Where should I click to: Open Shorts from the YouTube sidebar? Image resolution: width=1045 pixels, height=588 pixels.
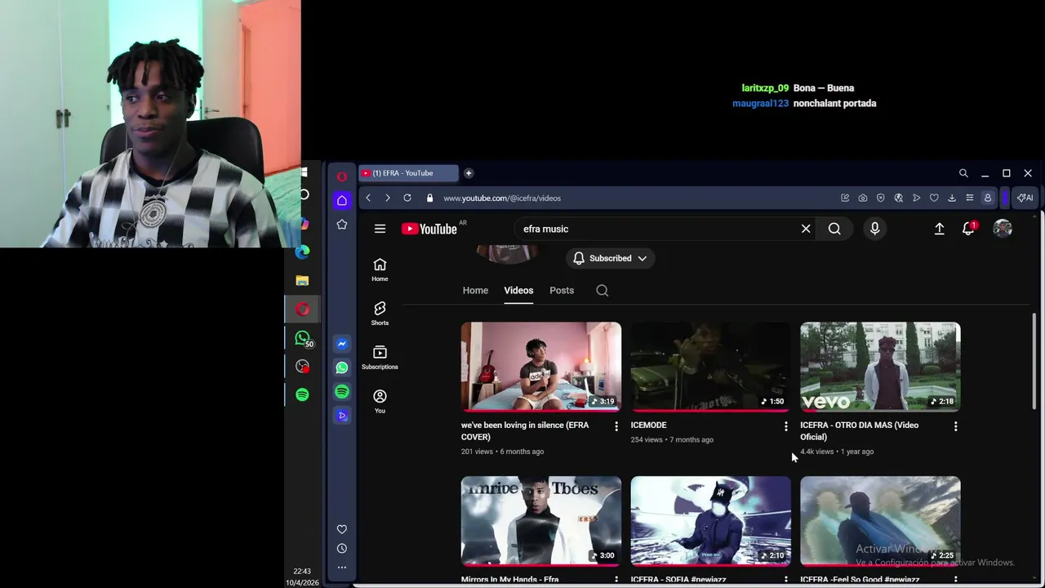pos(380,314)
